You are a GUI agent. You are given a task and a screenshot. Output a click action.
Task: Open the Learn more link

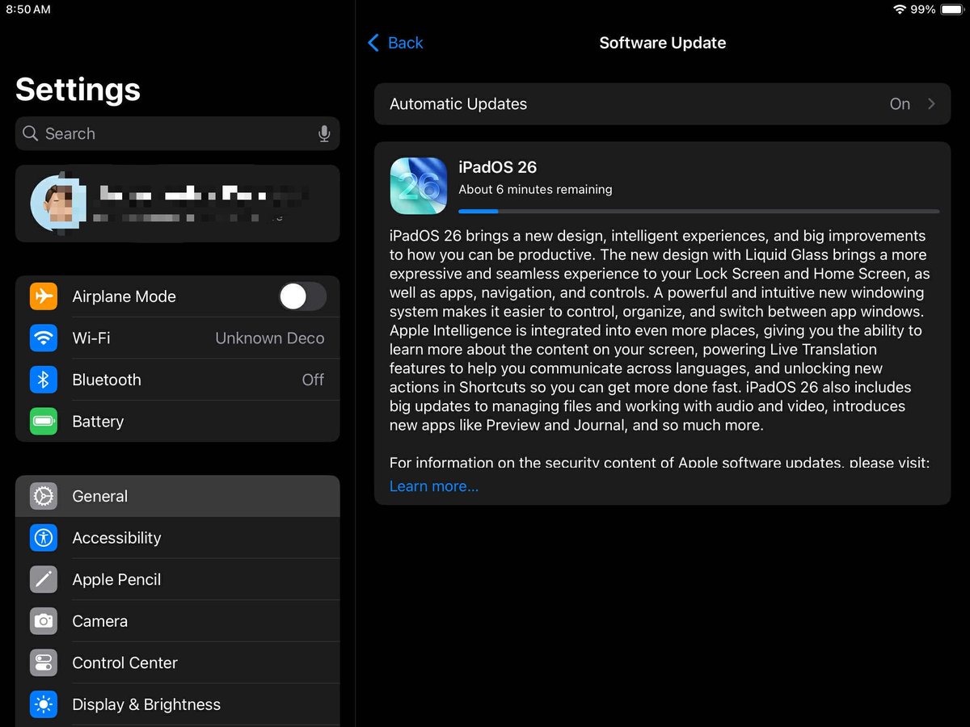tap(434, 486)
